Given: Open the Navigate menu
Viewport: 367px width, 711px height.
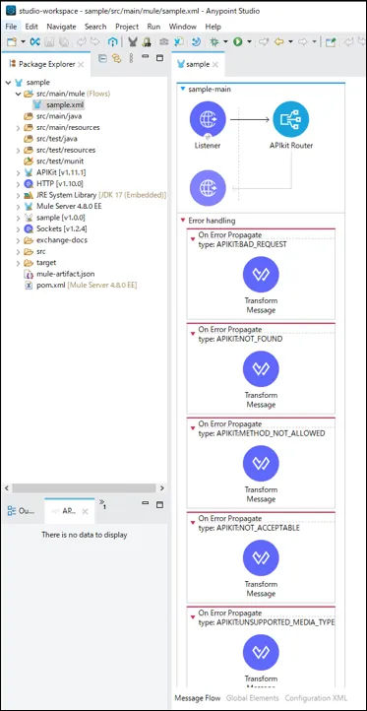Looking at the screenshot, I should pyautogui.click(x=61, y=27).
